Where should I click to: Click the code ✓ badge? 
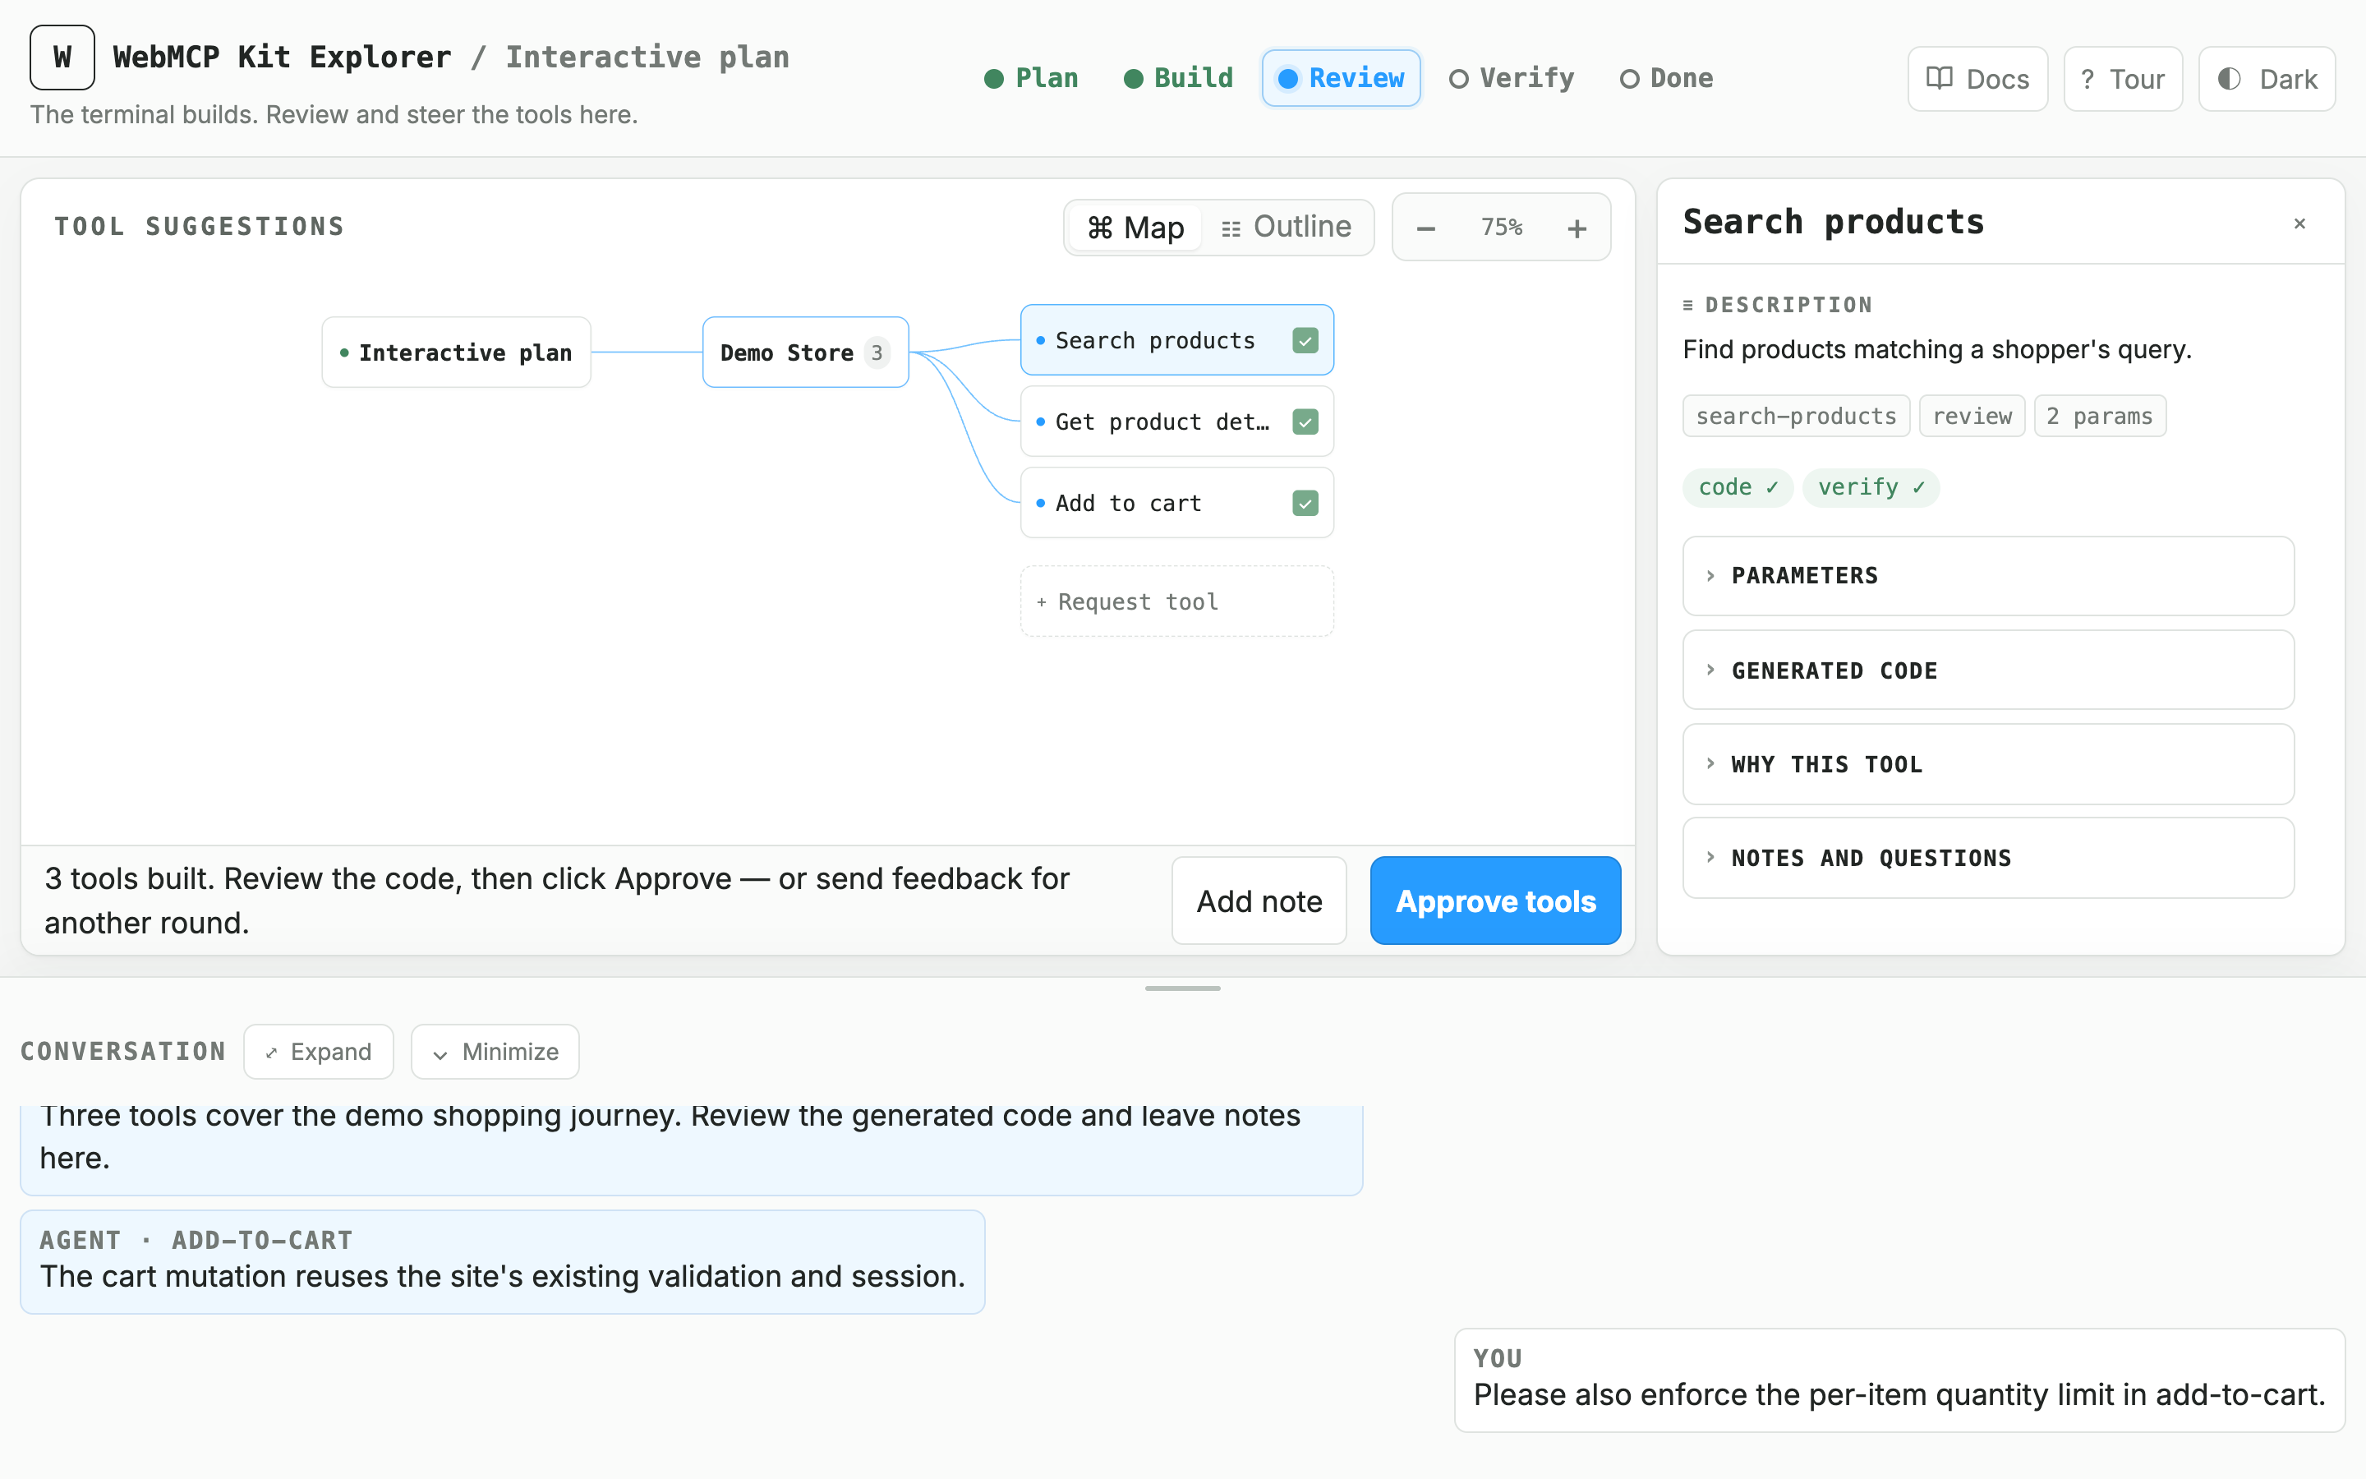tap(1738, 487)
